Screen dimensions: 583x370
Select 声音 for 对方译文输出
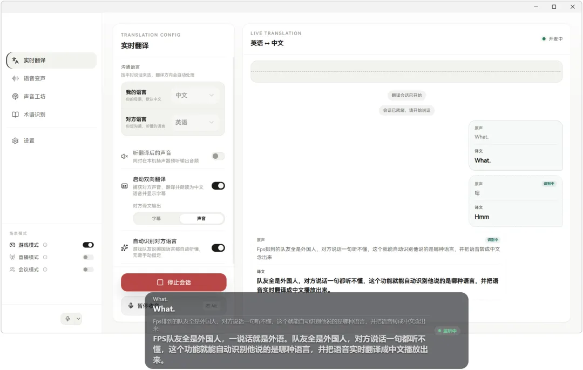(201, 218)
